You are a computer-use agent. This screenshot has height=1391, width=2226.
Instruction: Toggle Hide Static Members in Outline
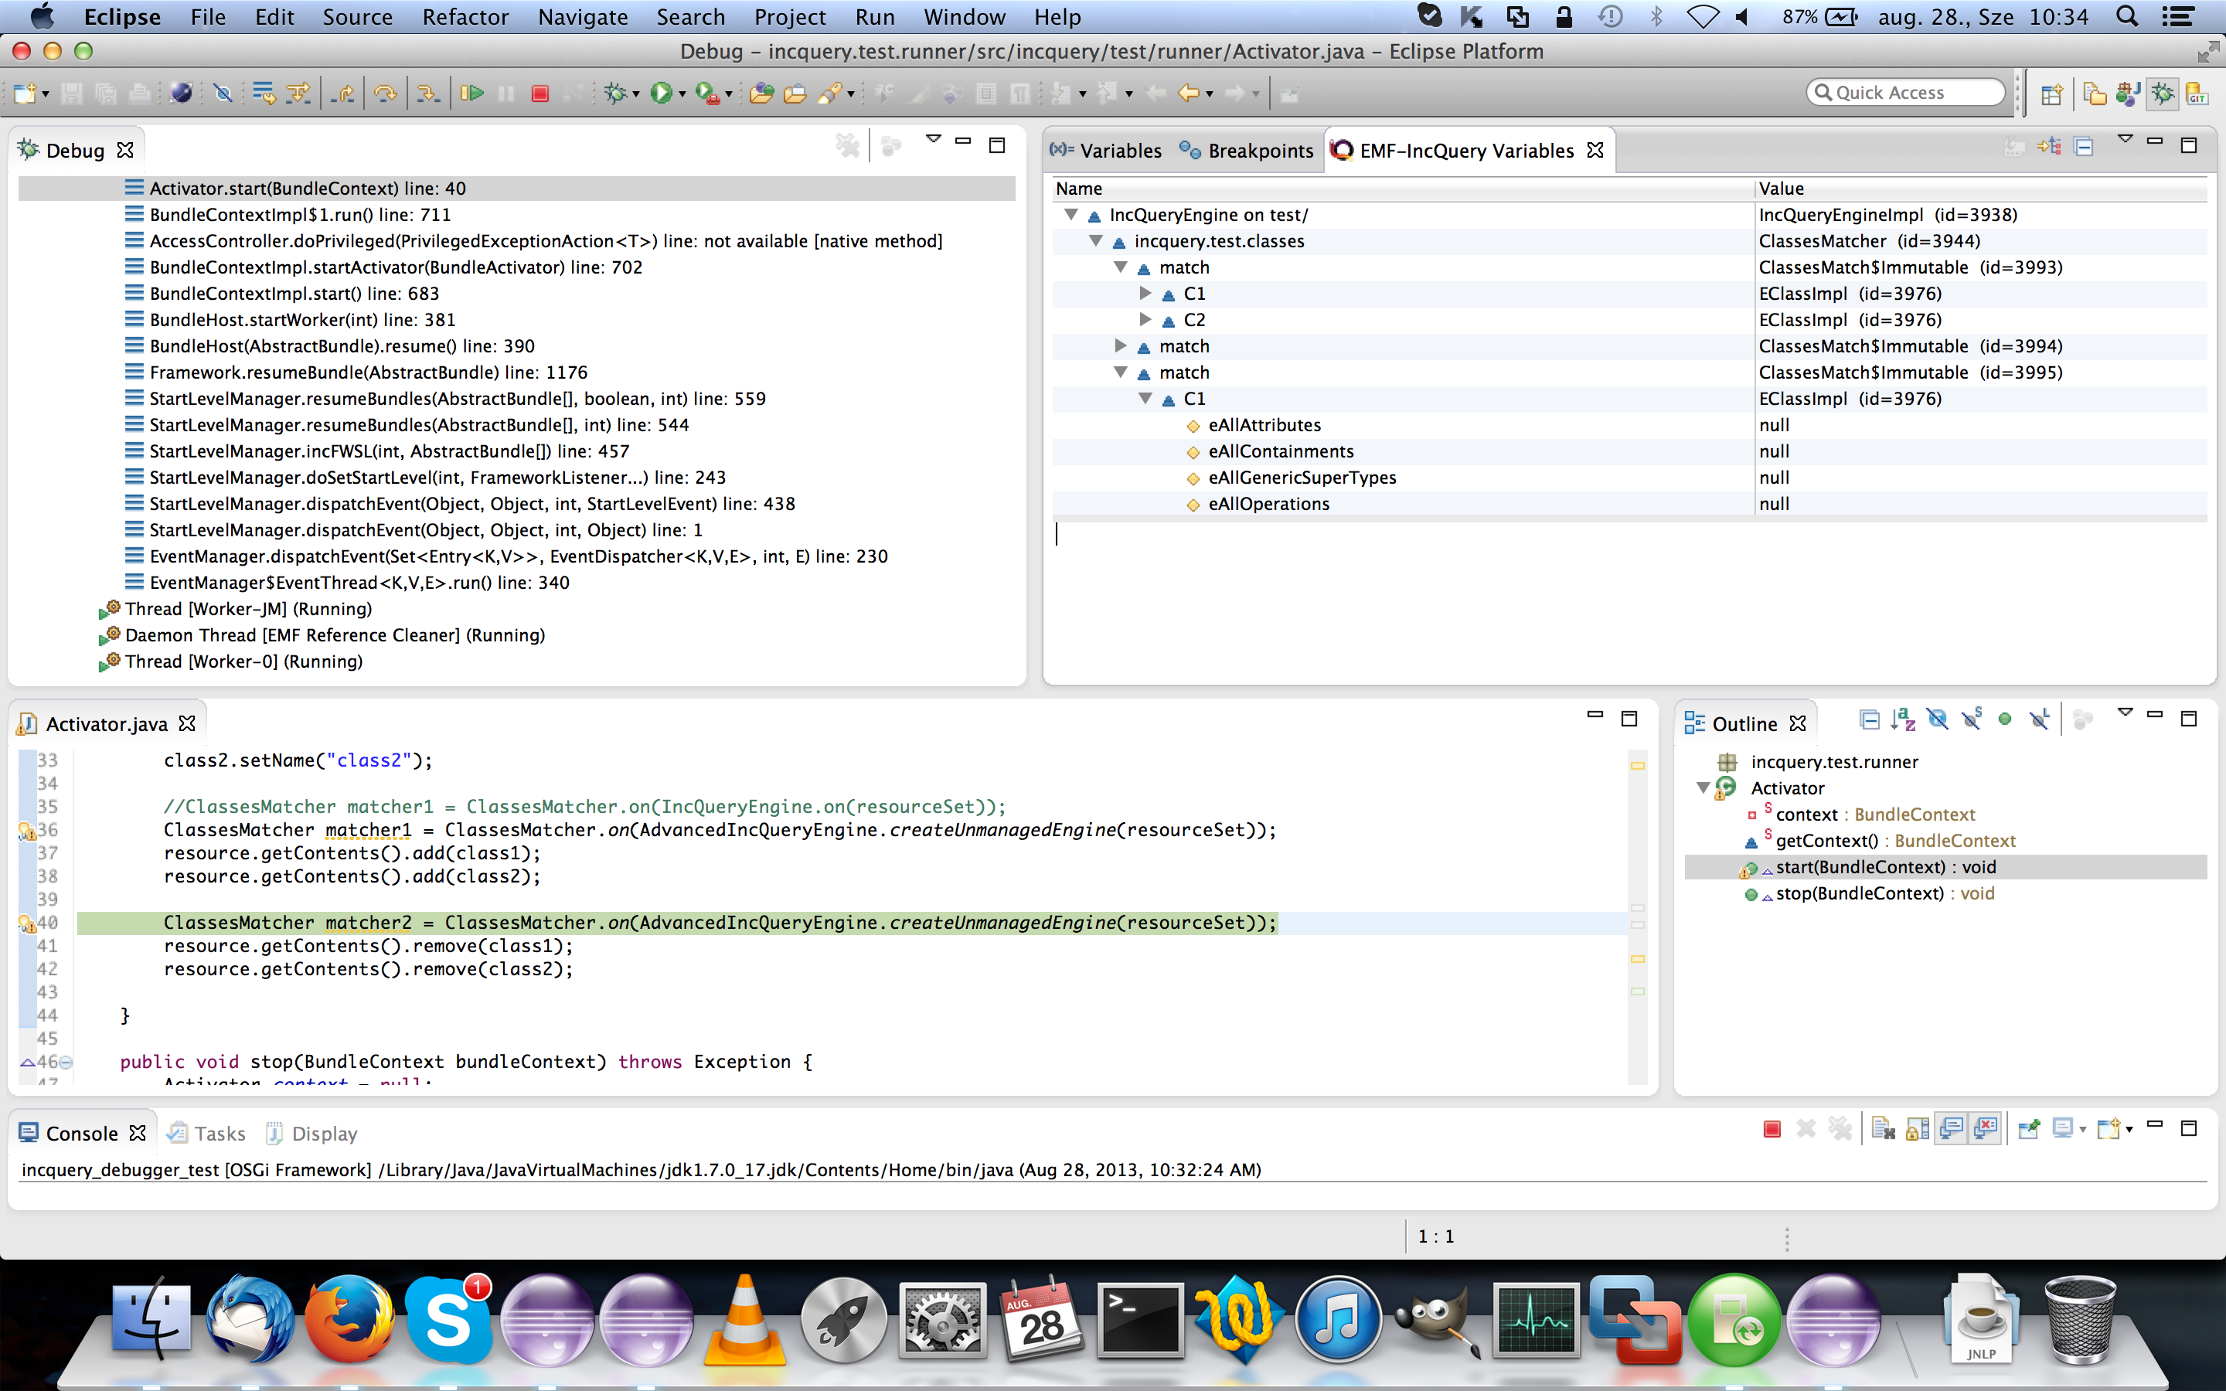point(1970,720)
